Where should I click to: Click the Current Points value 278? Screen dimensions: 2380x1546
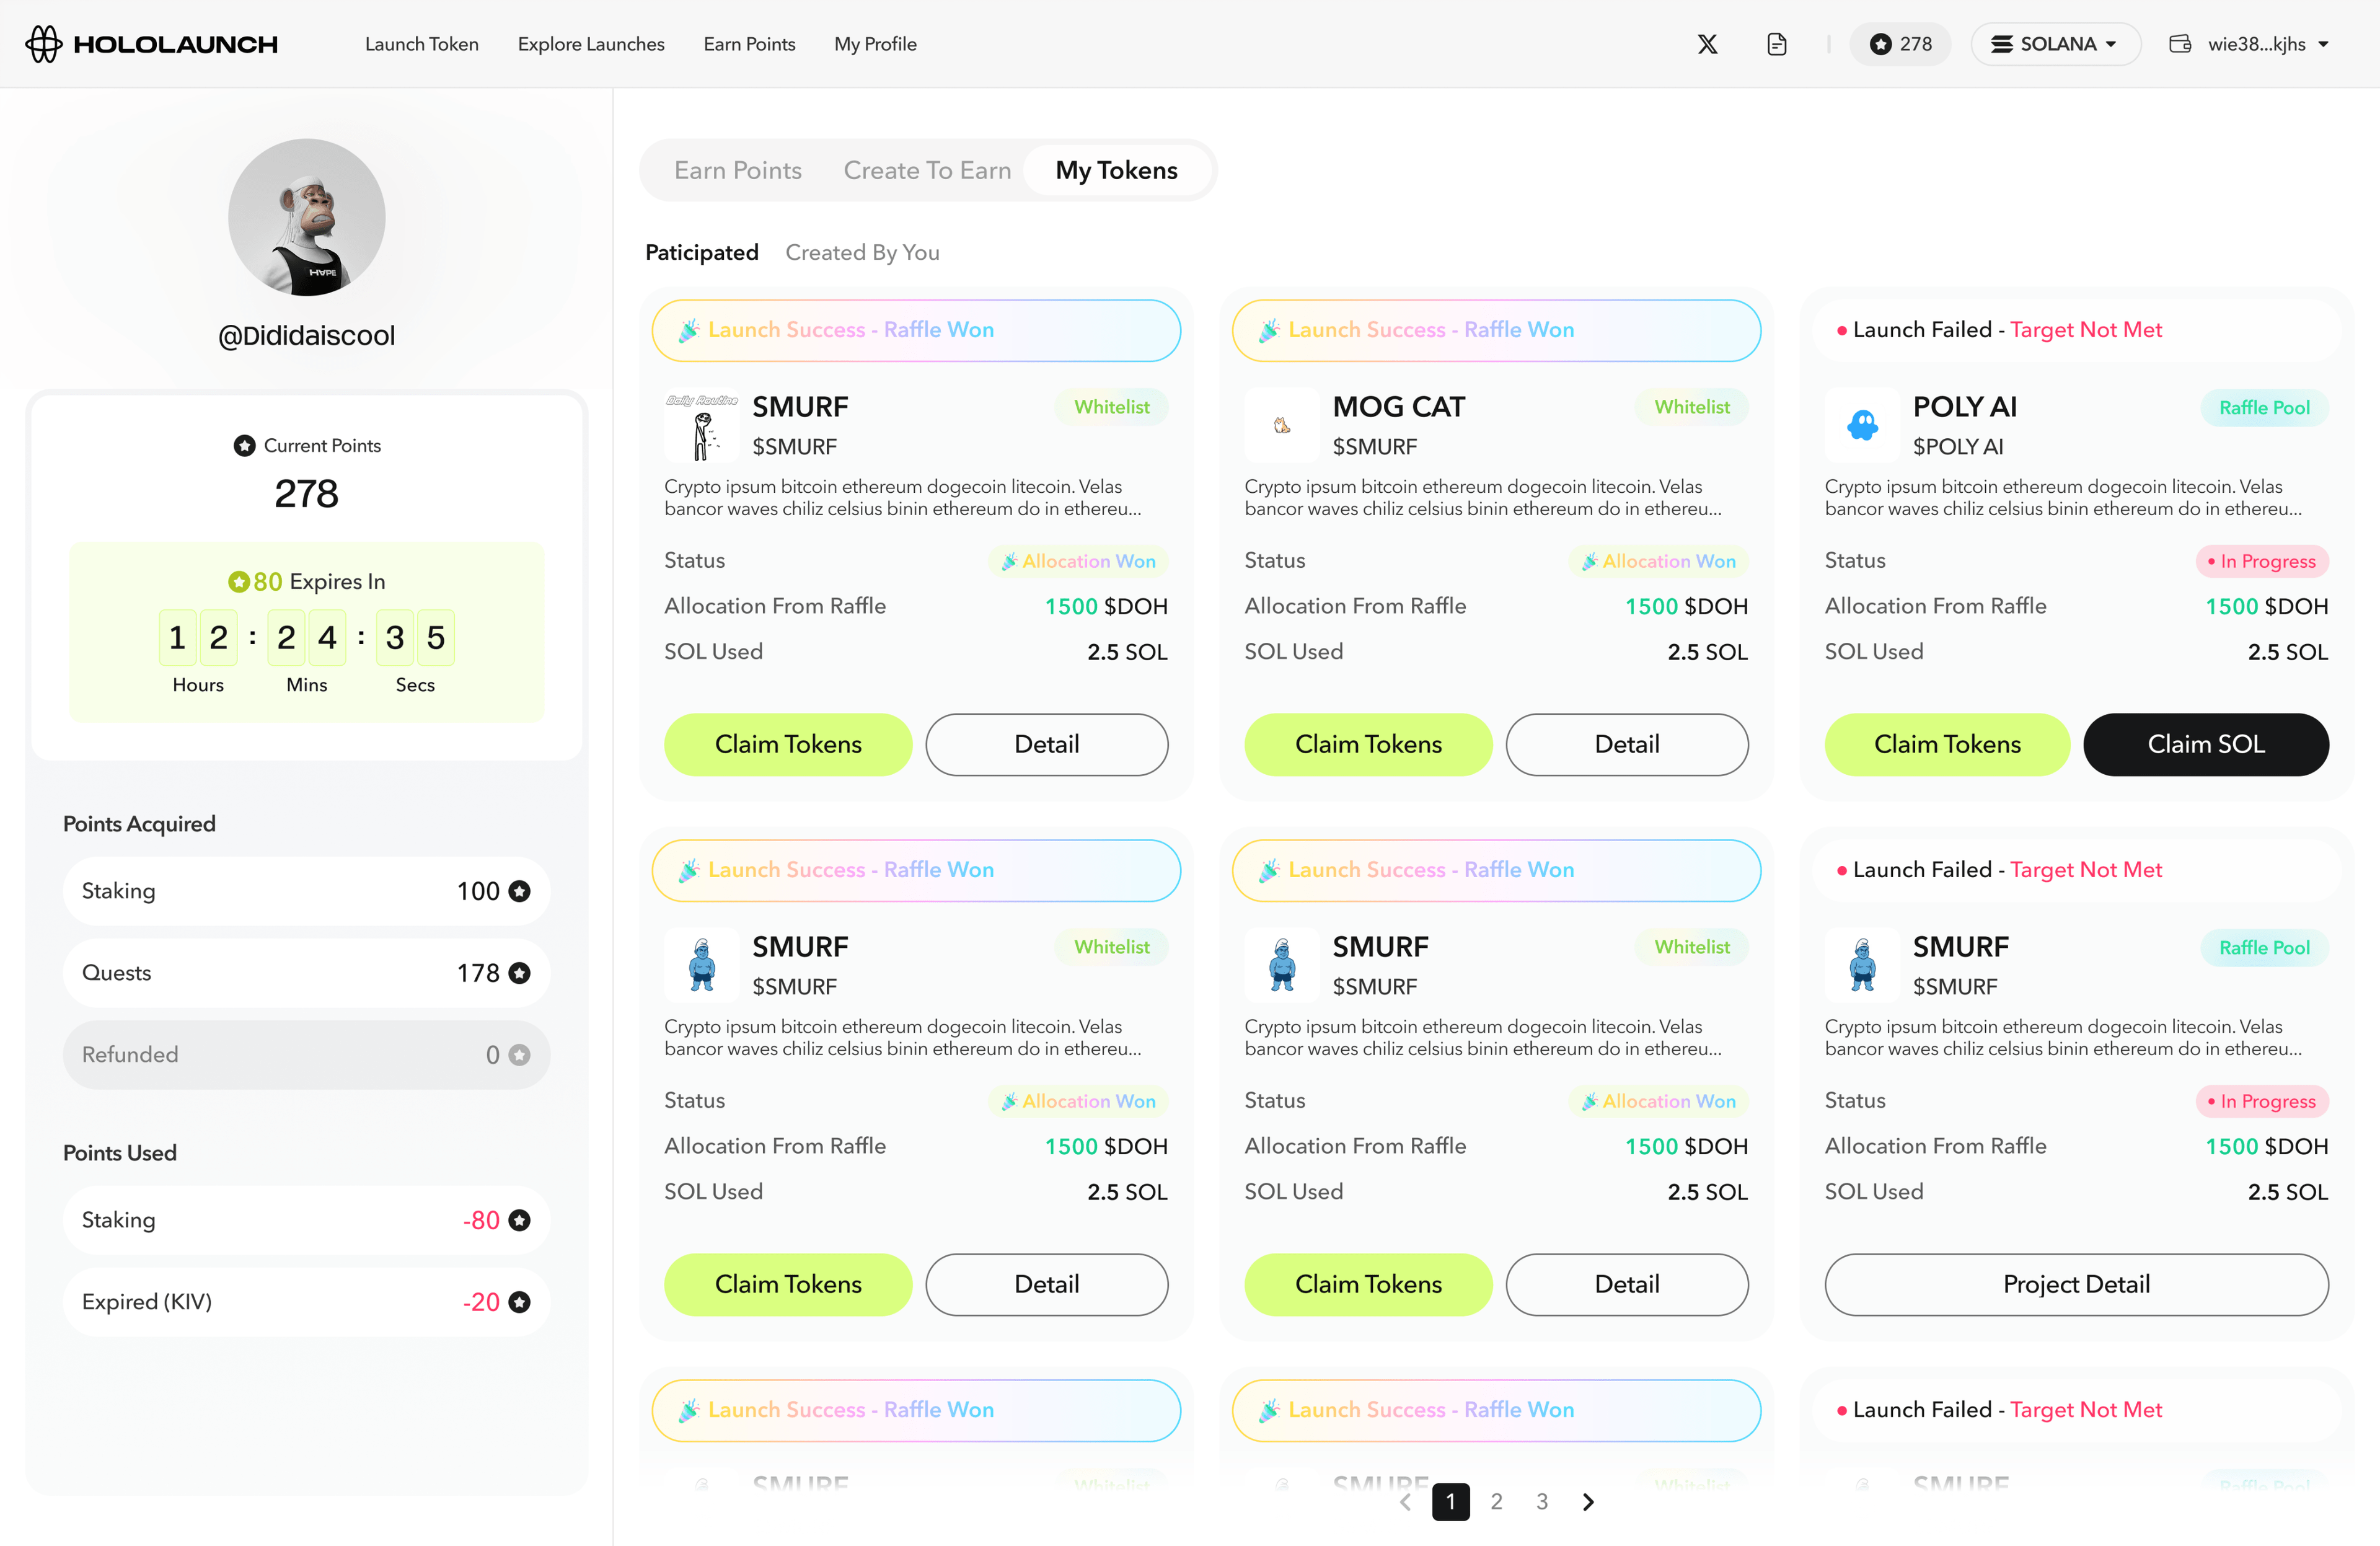coord(306,494)
